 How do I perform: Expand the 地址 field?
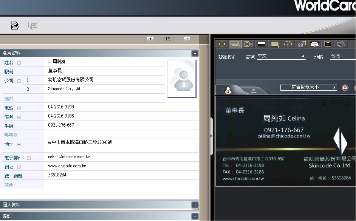[19, 145]
